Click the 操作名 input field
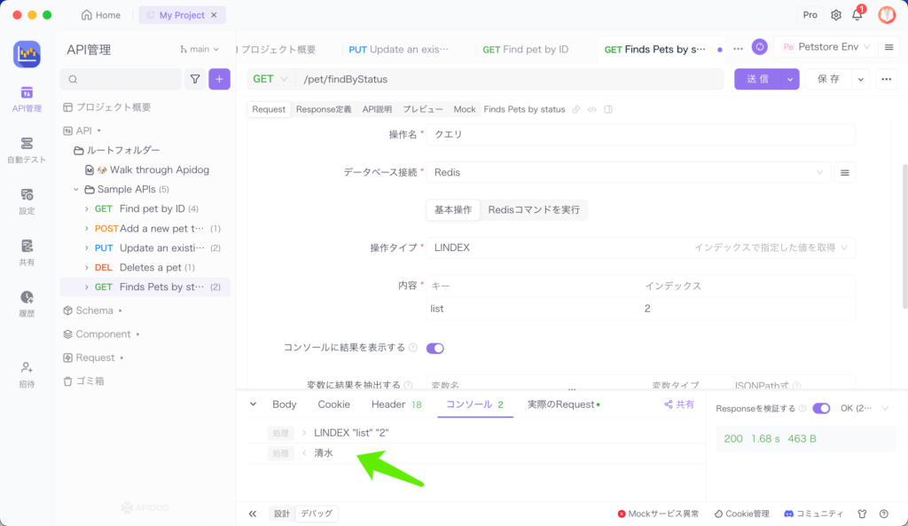The width and height of the screenshot is (908, 526). (640, 135)
